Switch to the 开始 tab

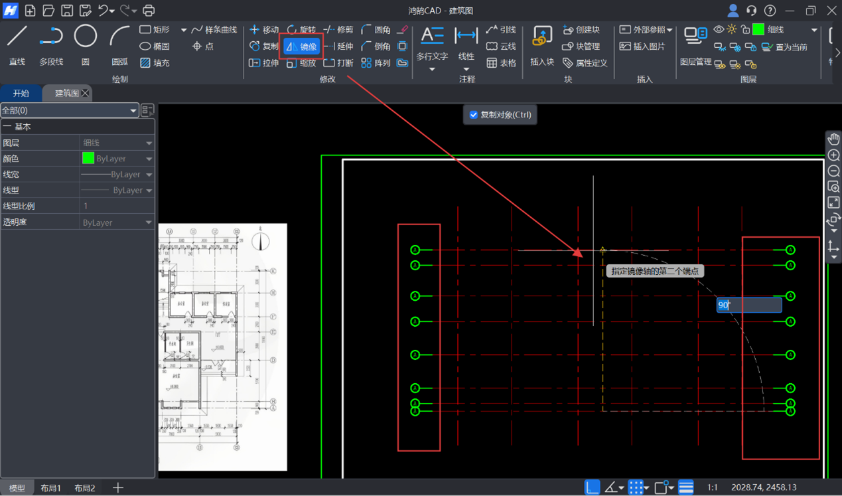(21, 94)
